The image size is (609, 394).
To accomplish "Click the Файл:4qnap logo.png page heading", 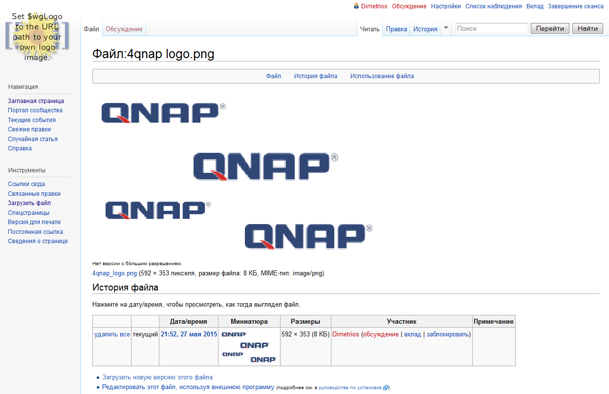I will (x=153, y=54).
